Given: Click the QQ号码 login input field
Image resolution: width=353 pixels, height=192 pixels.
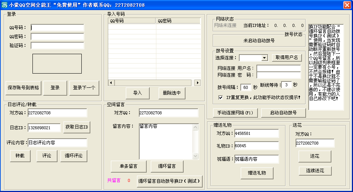Looking at the screenshot, I should (x=57, y=28).
